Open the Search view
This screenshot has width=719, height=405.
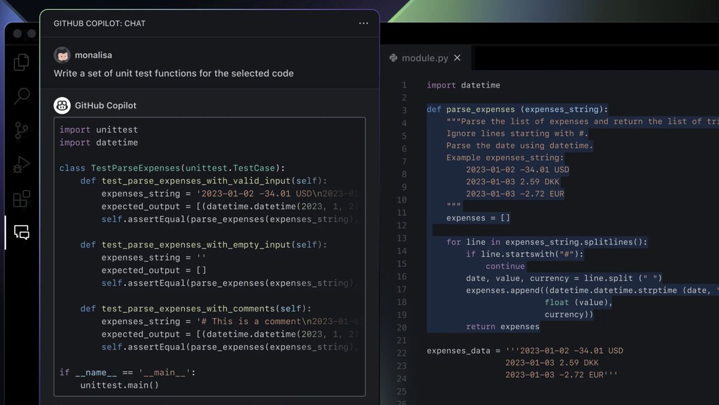22,96
